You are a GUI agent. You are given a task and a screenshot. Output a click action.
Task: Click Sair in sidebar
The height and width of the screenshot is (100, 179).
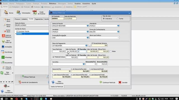coord(7,86)
